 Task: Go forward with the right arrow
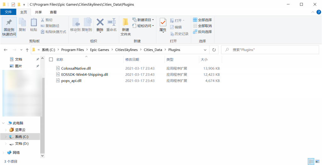tap(14, 50)
